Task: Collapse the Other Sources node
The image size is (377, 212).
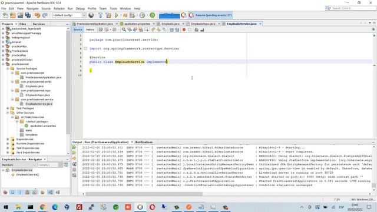Action: (8, 112)
